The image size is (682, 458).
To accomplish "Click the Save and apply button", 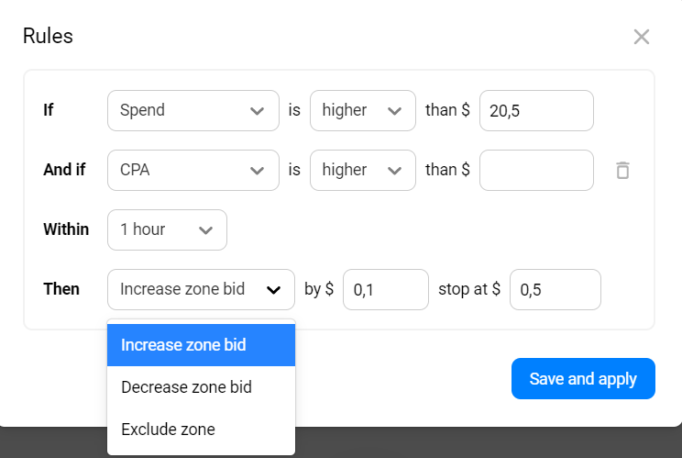I will coord(583,379).
